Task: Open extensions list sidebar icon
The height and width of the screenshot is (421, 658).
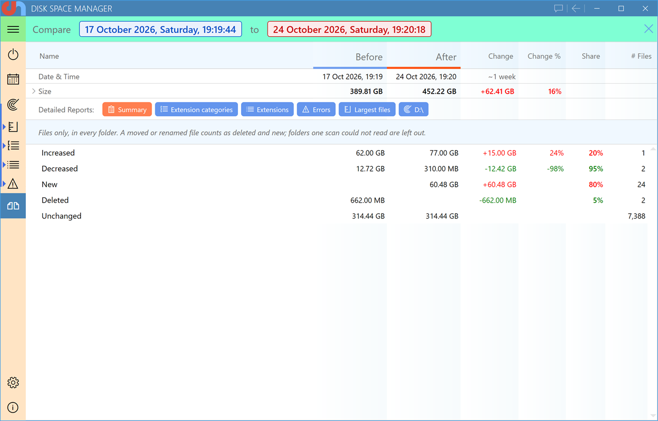Action: point(13,165)
